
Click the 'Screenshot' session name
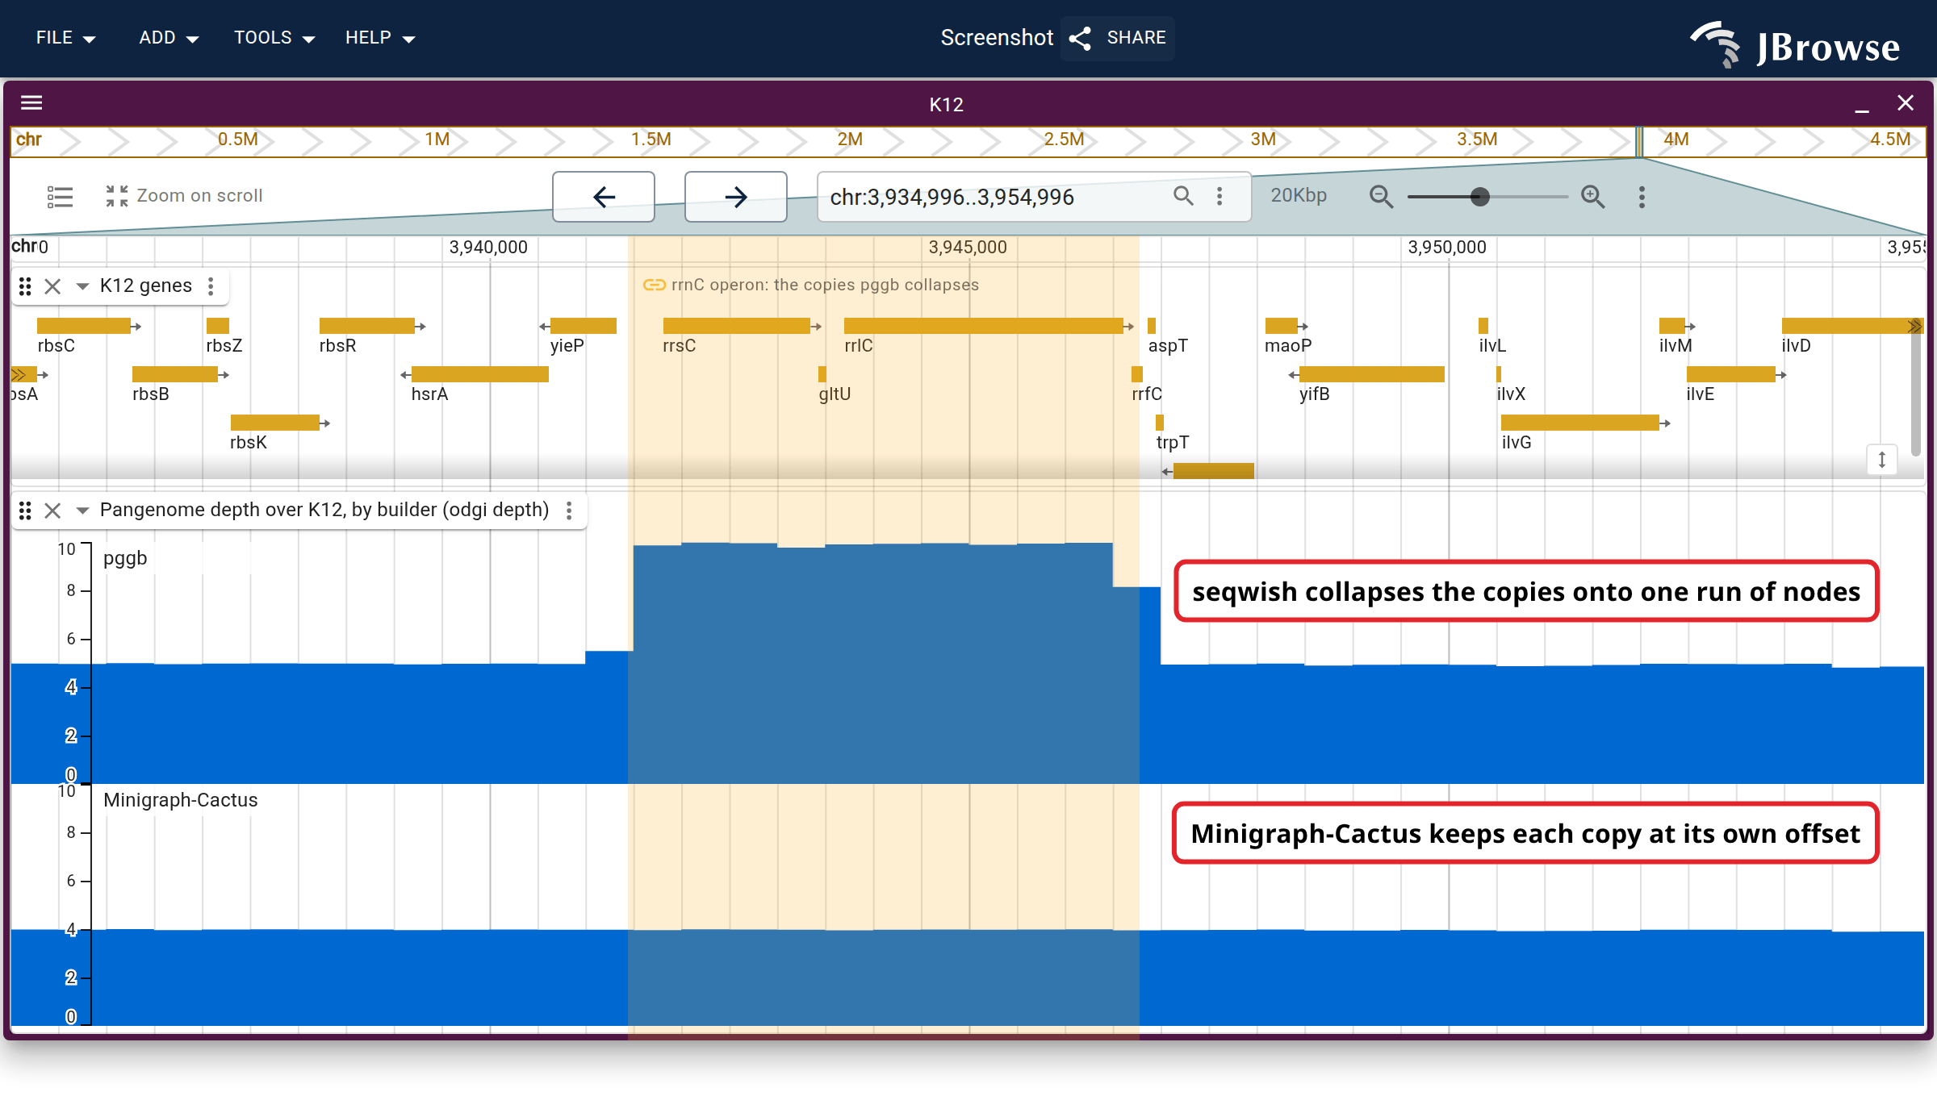click(x=997, y=38)
